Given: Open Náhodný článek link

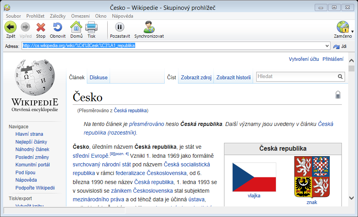Looking at the screenshot, I should coord(33,149).
